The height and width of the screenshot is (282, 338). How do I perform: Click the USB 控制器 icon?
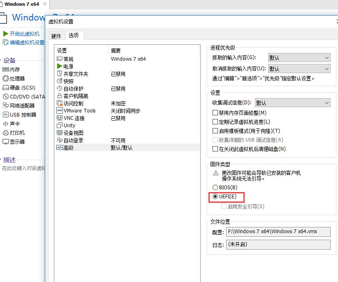point(6,115)
